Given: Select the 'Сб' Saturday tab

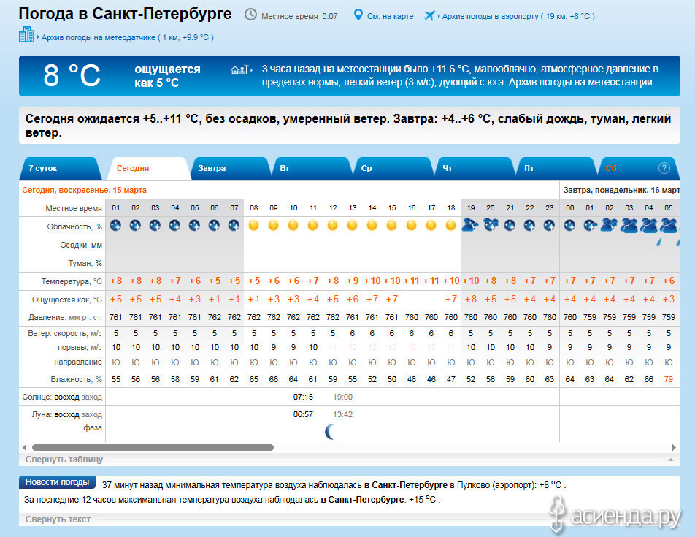Looking at the screenshot, I should [x=611, y=169].
